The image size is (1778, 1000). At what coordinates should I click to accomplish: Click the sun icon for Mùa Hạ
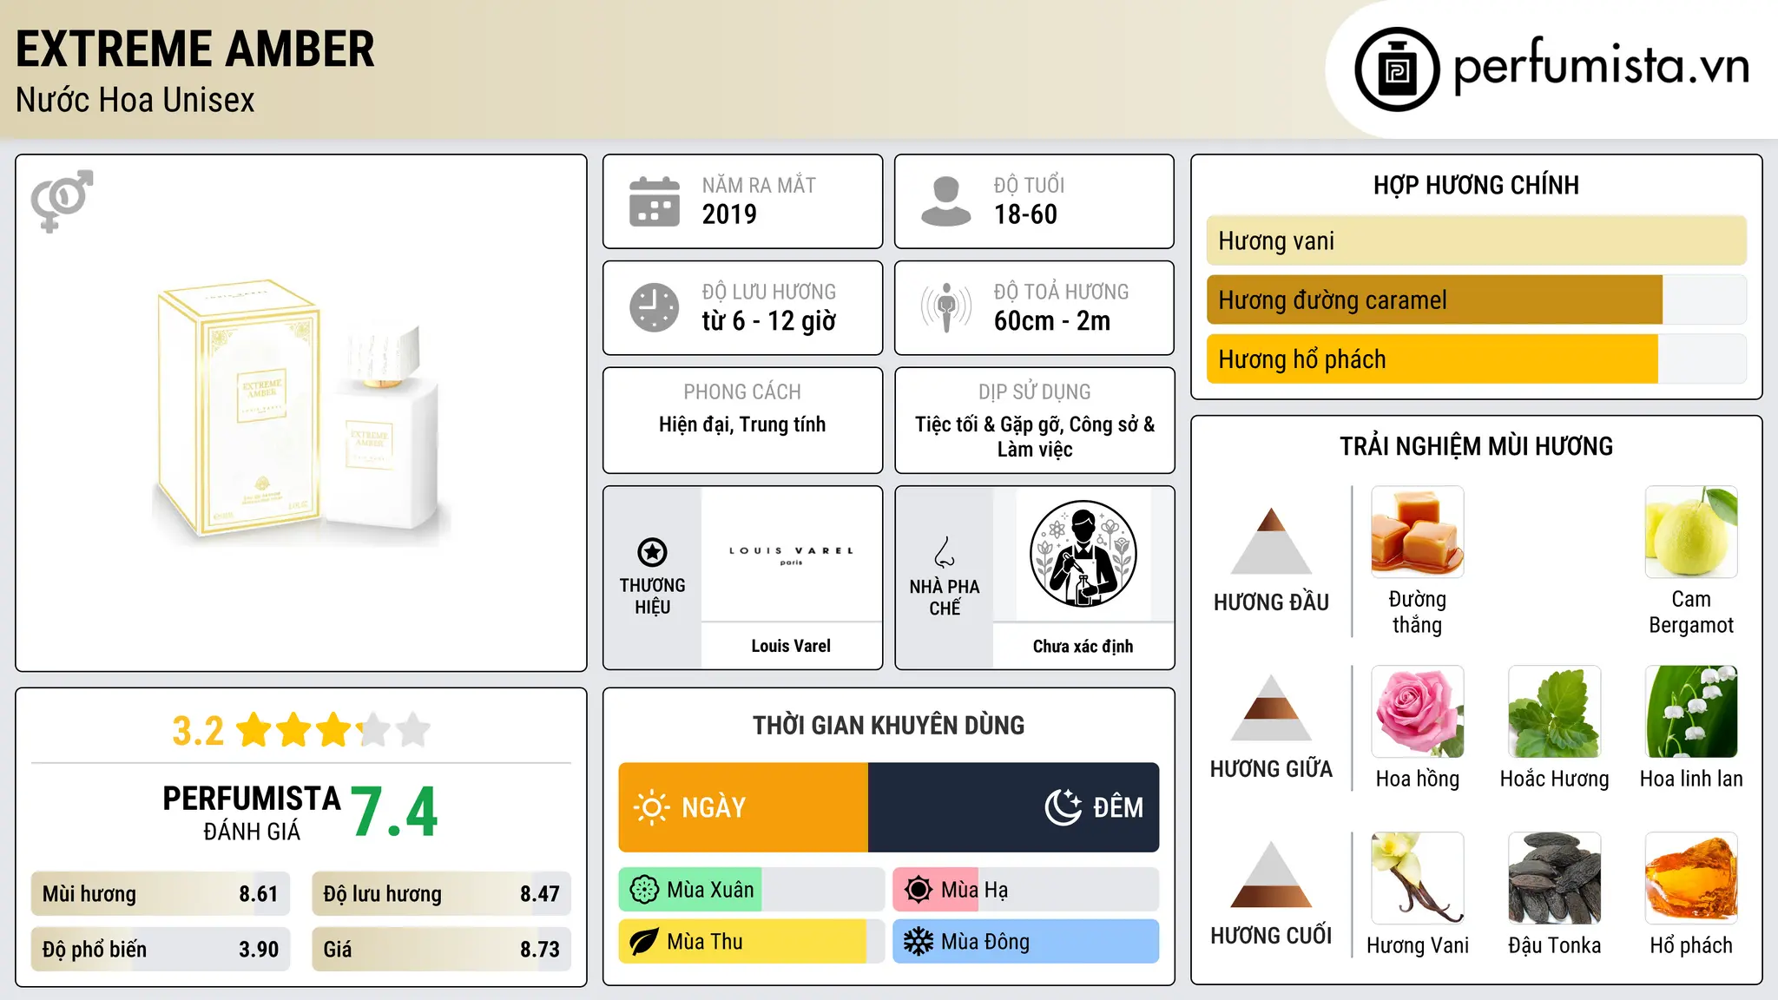click(919, 890)
